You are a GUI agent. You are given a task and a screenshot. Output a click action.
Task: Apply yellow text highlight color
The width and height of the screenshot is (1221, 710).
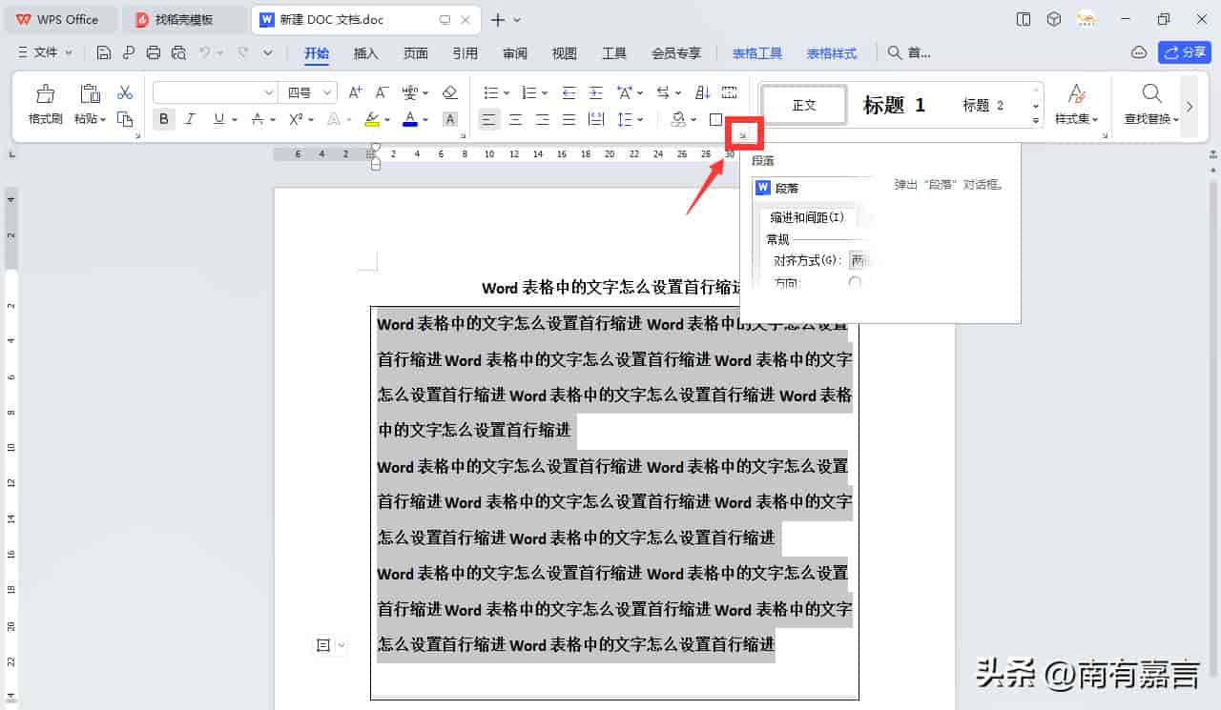point(372,119)
